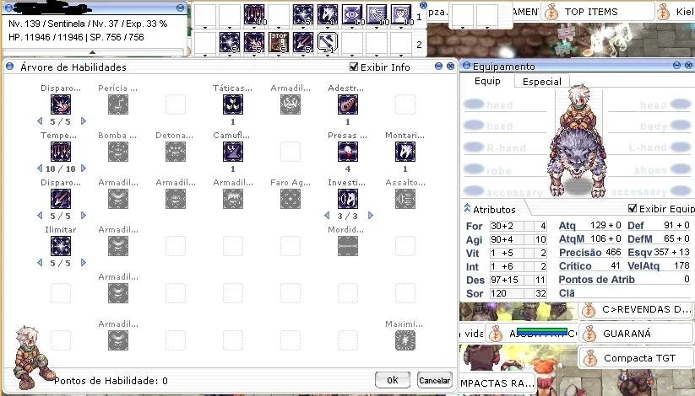Open dropdown arrow under the STOP hotbar slot
The height and width of the screenshot is (396, 695).
(279, 56)
